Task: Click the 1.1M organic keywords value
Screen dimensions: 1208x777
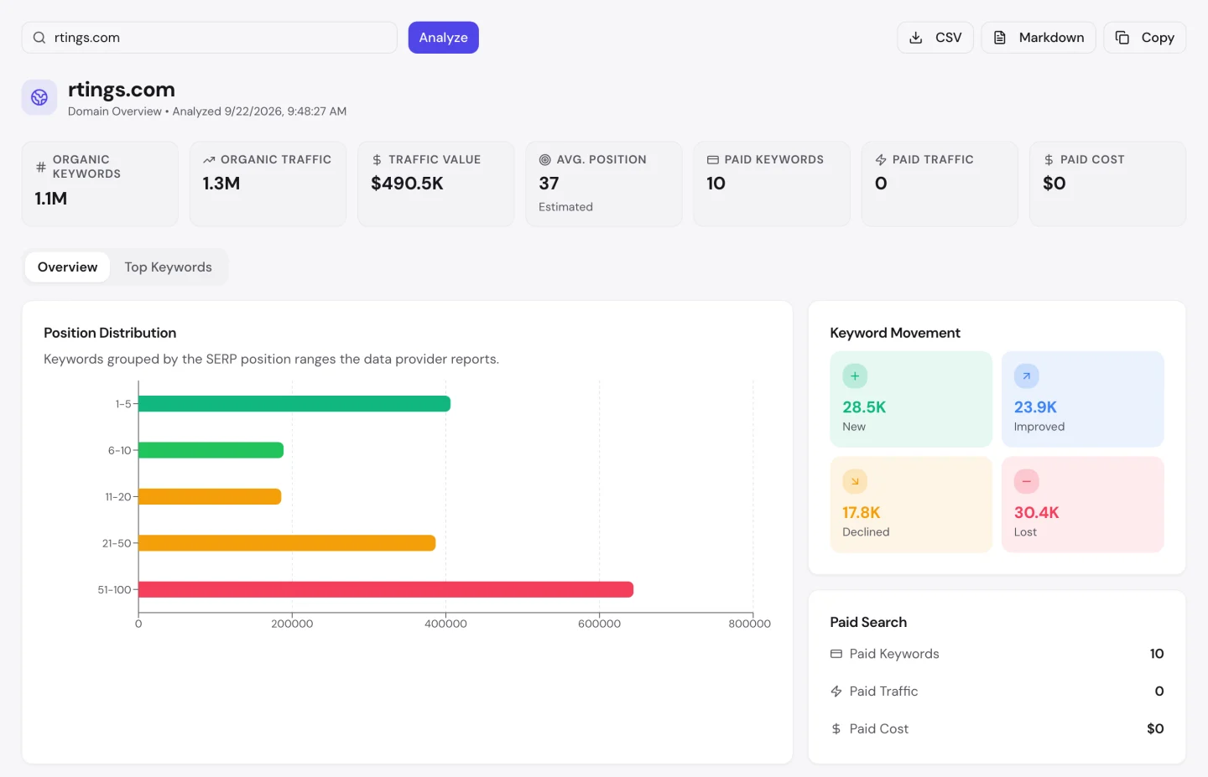Action: (x=51, y=199)
